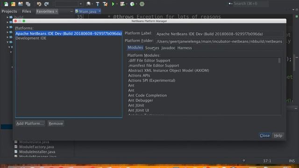Click the gray globe browser icon
The width and height of the screenshot is (299, 168).
click(x=88, y=4)
